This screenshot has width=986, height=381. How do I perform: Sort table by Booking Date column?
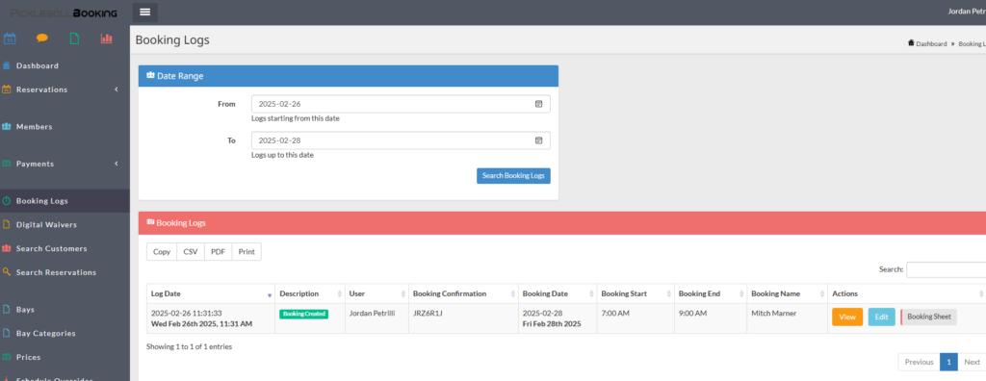[x=558, y=293]
